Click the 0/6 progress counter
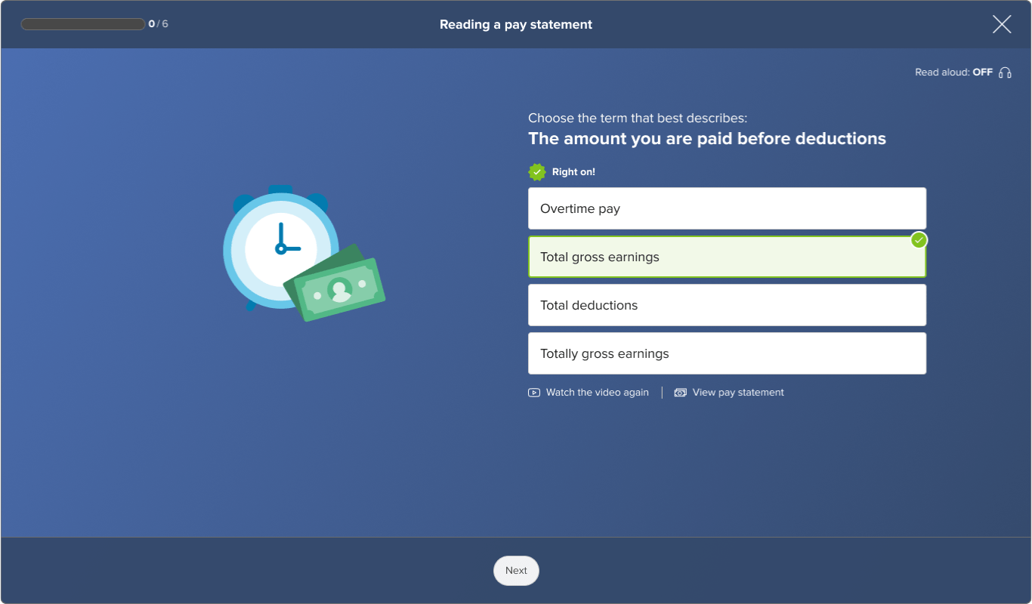The height and width of the screenshot is (604, 1032). click(159, 24)
